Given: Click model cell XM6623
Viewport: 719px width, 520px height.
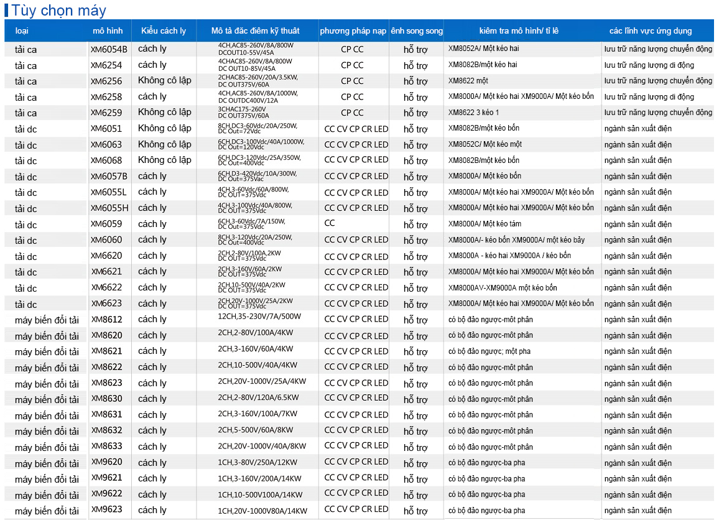Looking at the screenshot, I should click(x=106, y=304).
